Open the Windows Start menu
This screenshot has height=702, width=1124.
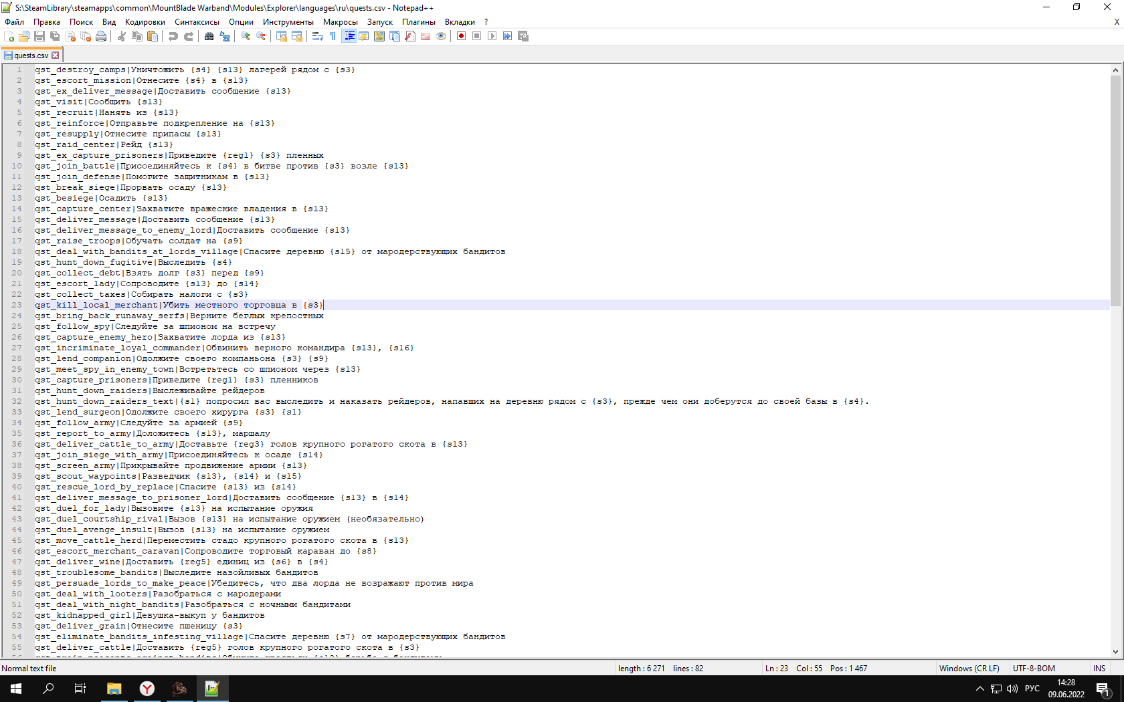(16, 689)
